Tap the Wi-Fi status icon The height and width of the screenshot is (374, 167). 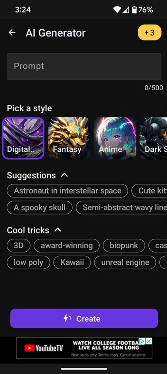tap(117, 10)
